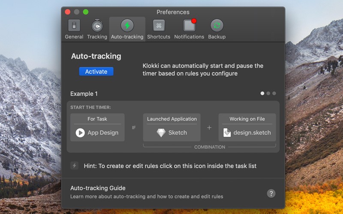
Task: Click the 'design.sketch' file name
Action: [x=252, y=133]
